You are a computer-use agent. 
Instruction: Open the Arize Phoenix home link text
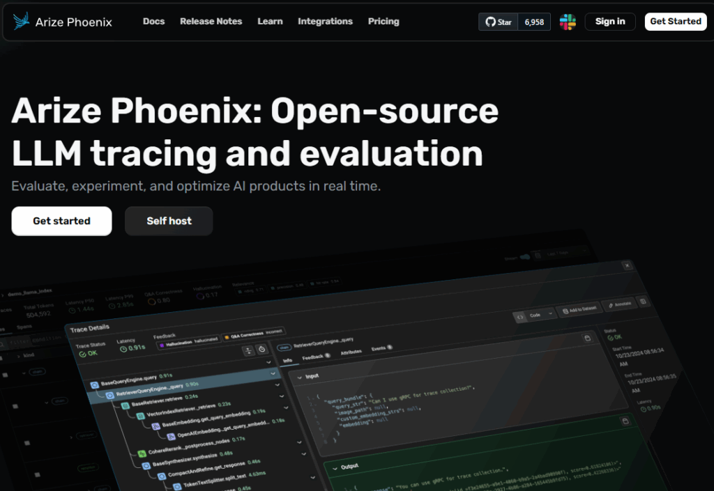point(74,22)
